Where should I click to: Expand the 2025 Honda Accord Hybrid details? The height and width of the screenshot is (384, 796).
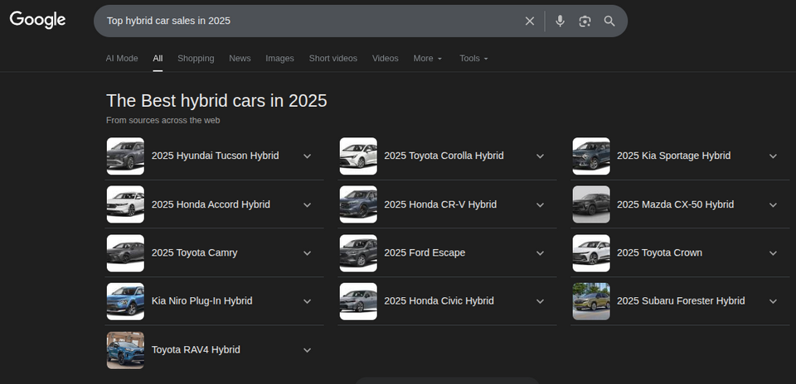click(307, 204)
